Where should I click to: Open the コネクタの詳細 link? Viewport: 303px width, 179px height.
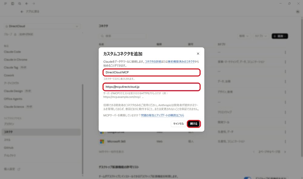[x=153, y=62]
